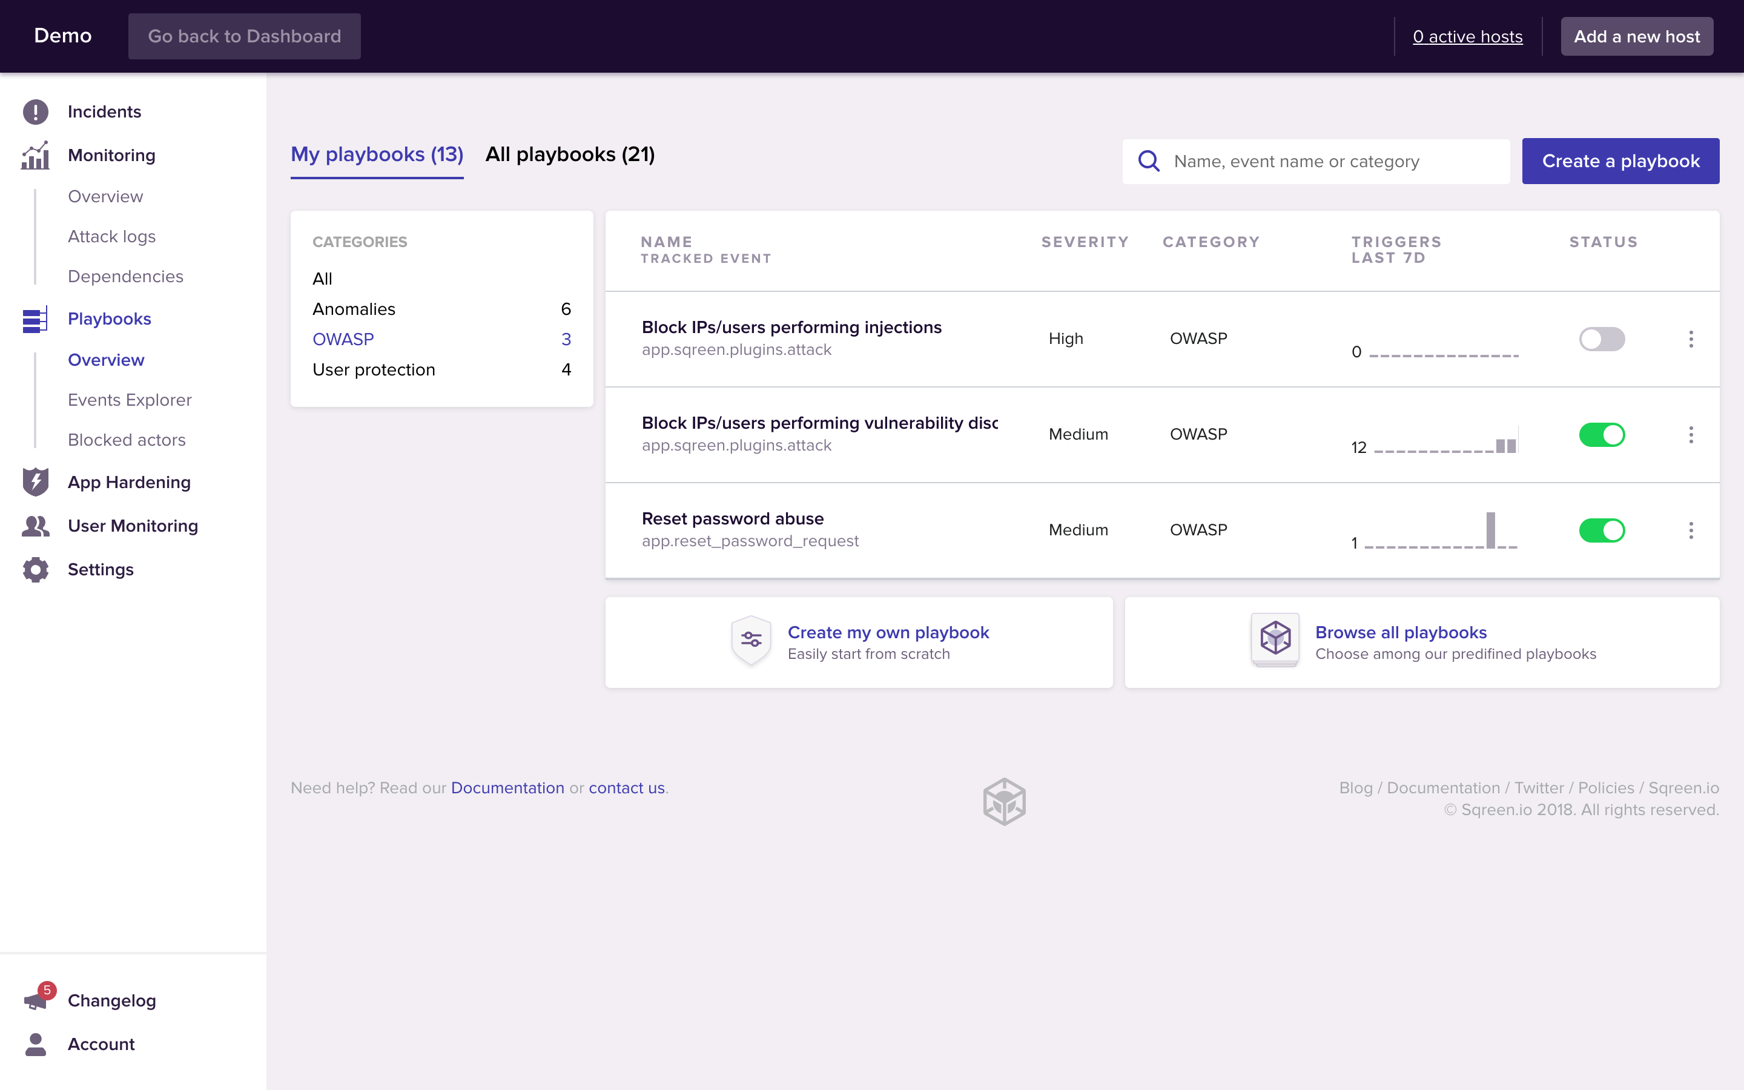Screen dimensions: 1744x1090
Task: Focus the playbook name search field
Action: [x=1333, y=160]
